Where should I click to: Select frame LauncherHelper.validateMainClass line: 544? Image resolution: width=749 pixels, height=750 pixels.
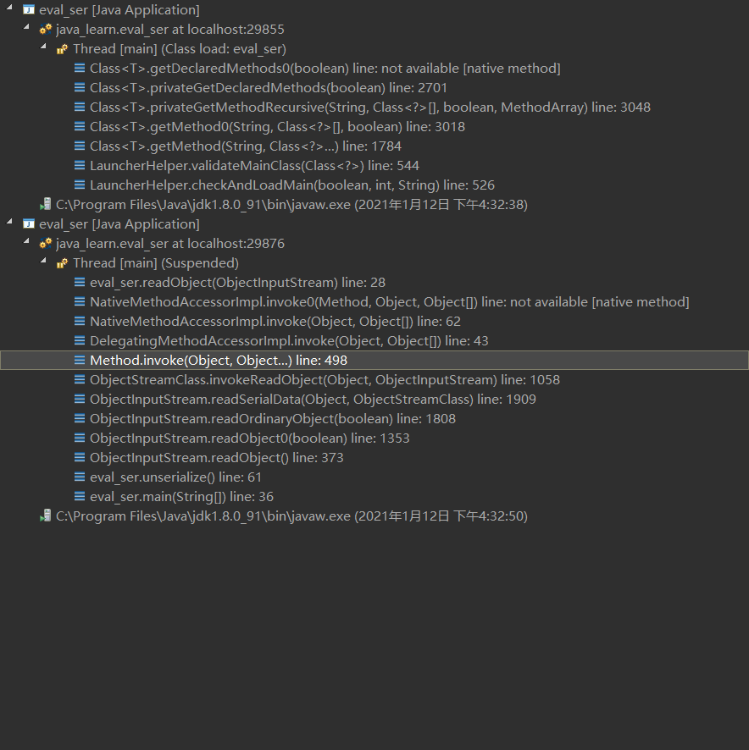[x=254, y=166]
